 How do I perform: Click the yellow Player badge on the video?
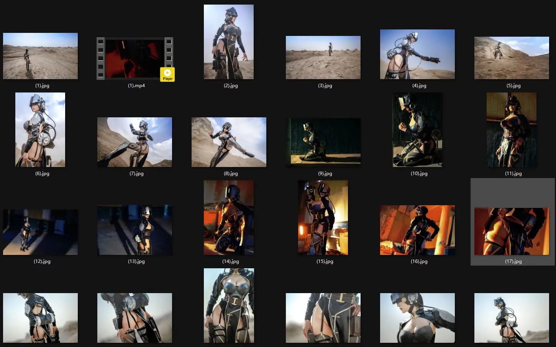pyautogui.click(x=167, y=74)
